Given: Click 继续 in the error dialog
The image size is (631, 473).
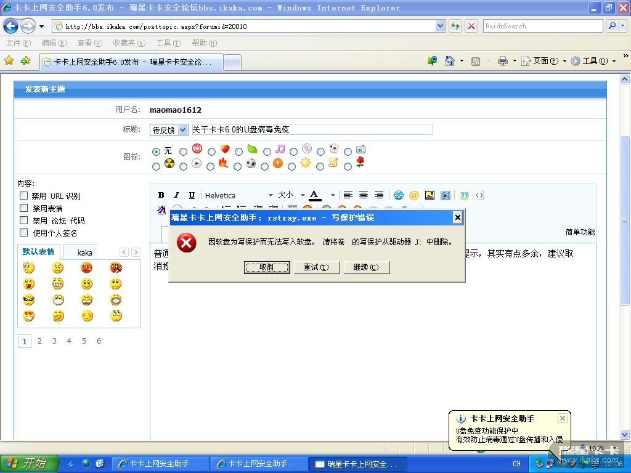Looking at the screenshot, I should pyautogui.click(x=366, y=267).
